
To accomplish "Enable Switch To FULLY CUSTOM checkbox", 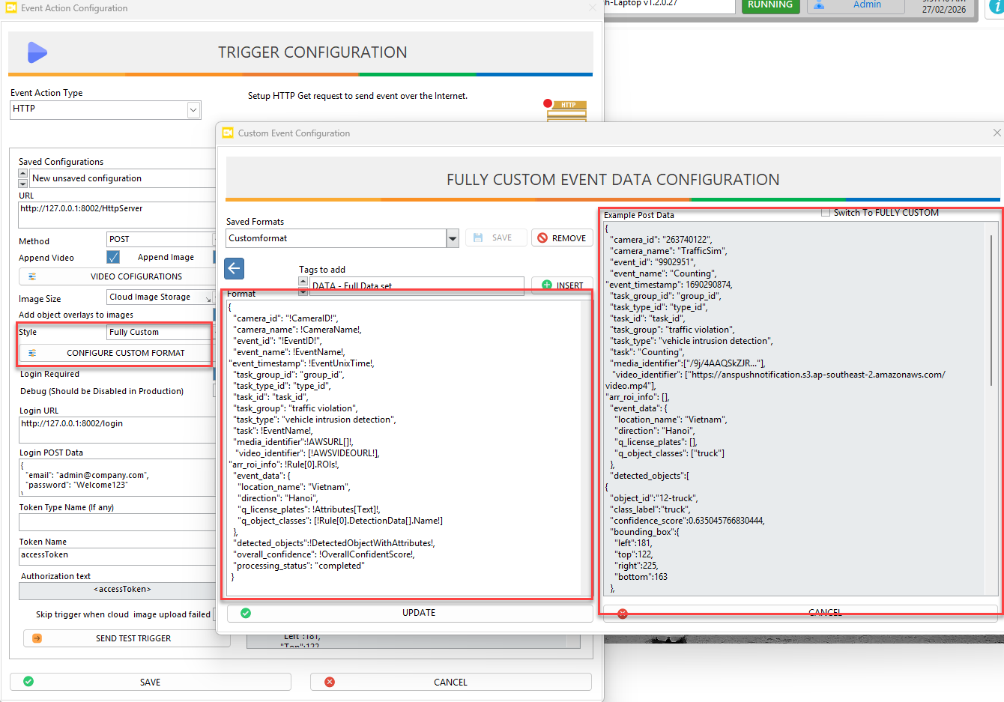I will click(x=826, y=213).
